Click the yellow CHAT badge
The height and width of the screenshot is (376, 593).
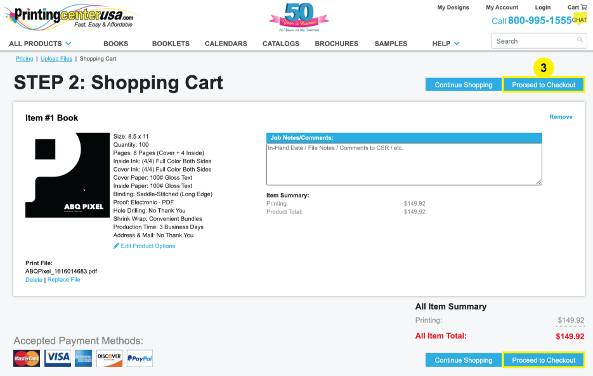coord(579,20)
